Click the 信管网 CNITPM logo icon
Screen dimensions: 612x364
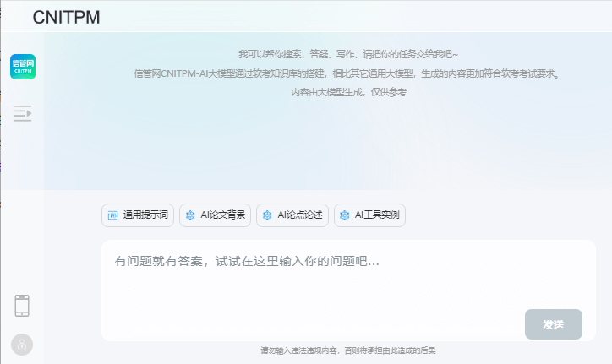23,66
